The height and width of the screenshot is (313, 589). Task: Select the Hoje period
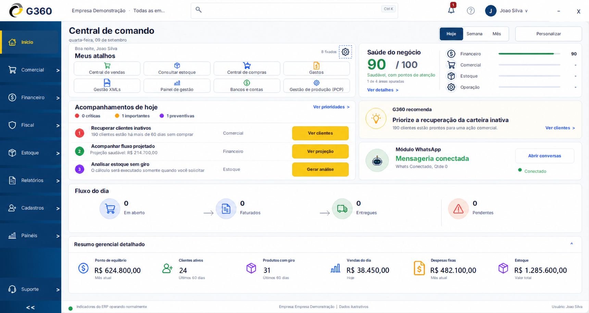[451, 34]
